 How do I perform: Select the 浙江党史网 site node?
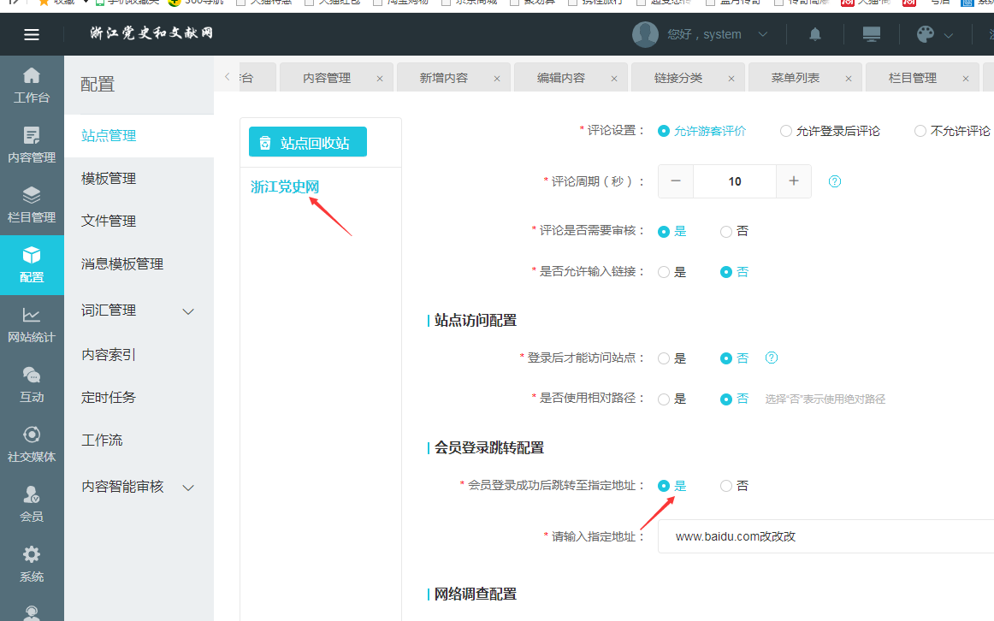click(x=285, y=186)
